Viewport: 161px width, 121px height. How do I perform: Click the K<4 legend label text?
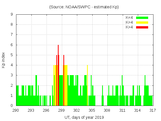[129, 18]
